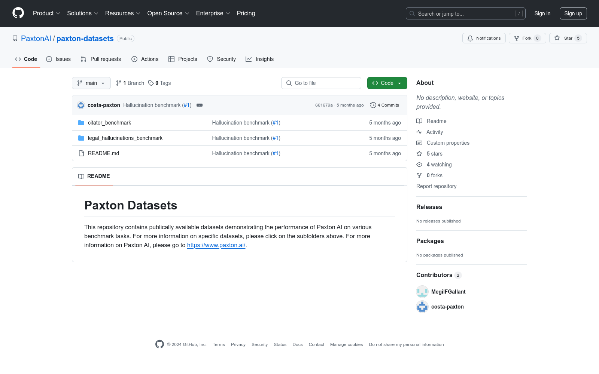Screen dimensions: 599x374
Task: Click the Go to file input
Action: (321, 83)
